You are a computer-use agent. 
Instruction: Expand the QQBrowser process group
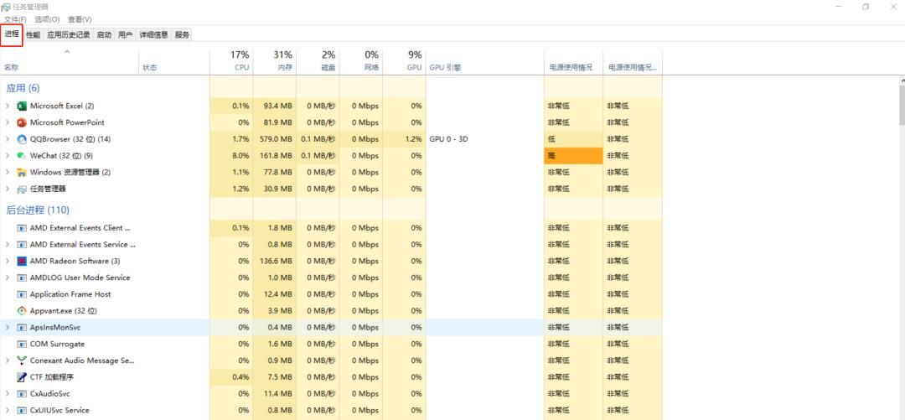coord(8,139)
